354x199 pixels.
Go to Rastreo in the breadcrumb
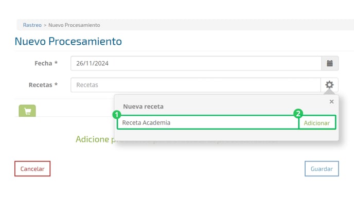click(32, 25)
